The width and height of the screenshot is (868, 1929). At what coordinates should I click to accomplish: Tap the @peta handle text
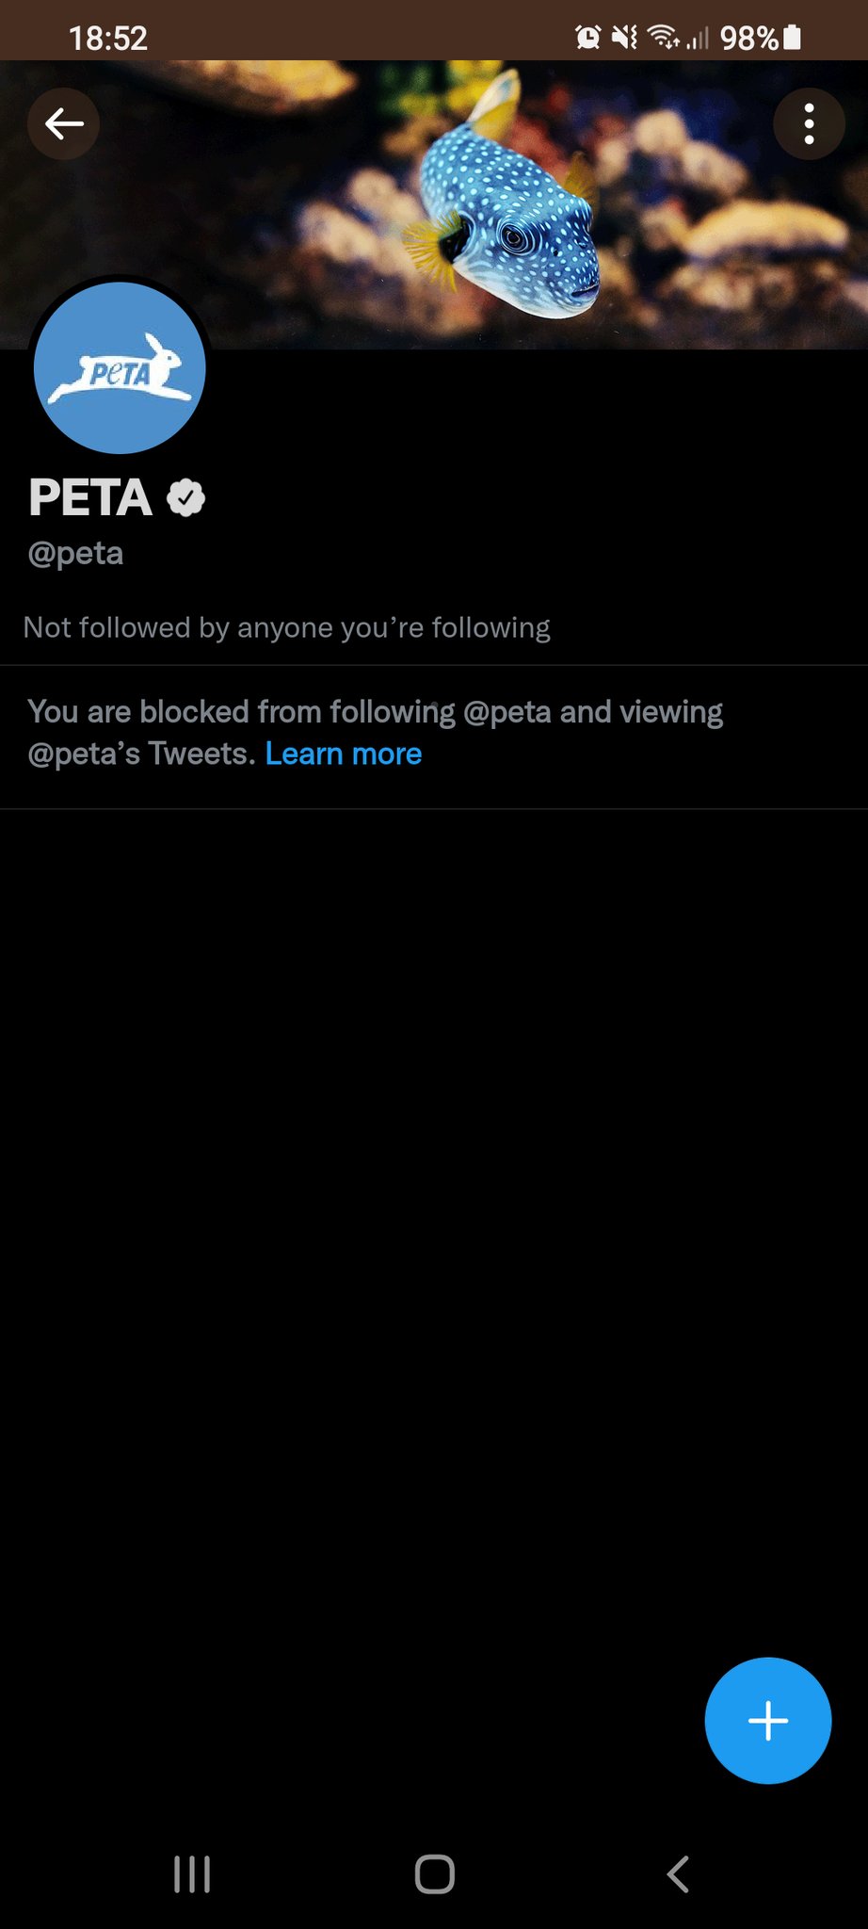pos(75,553)
